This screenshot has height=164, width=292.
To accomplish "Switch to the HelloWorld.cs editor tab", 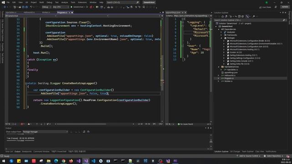I will pyautogui.click(x=29, y=12).
